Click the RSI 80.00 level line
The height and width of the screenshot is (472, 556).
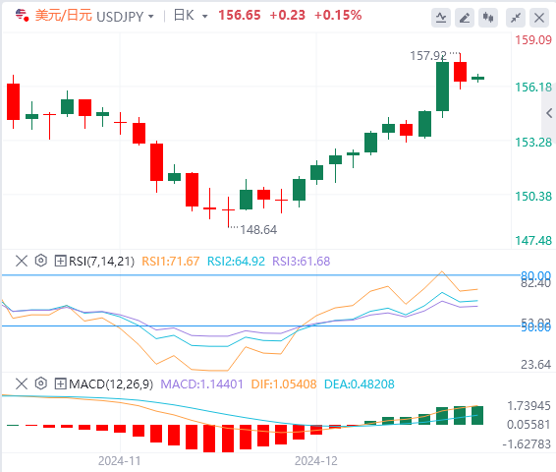pos(260,275)
